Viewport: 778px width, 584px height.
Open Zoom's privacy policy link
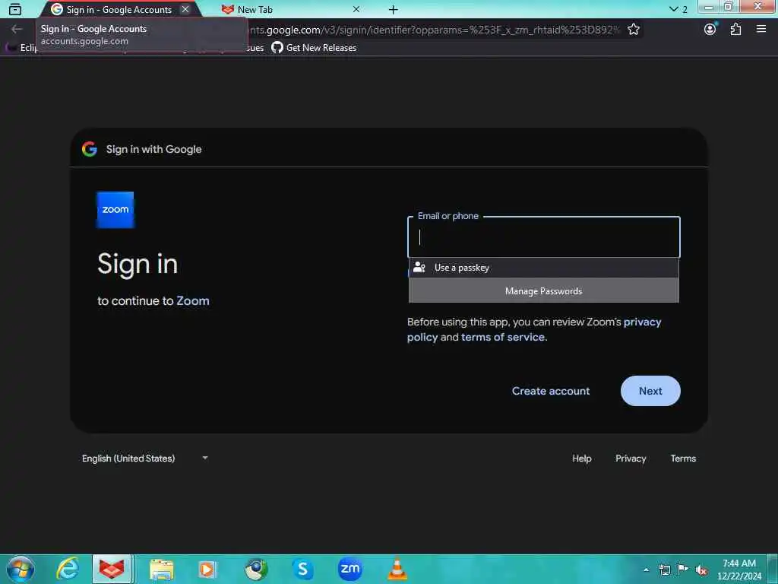point(642,322)
